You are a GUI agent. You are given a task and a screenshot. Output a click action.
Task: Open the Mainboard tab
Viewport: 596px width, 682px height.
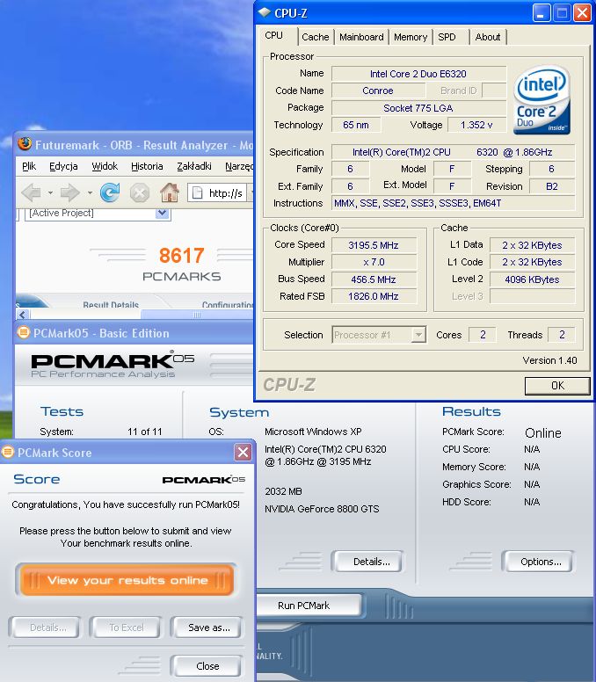(361, 37)
